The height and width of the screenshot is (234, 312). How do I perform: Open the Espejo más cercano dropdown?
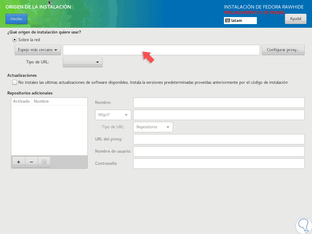(37, 50)
